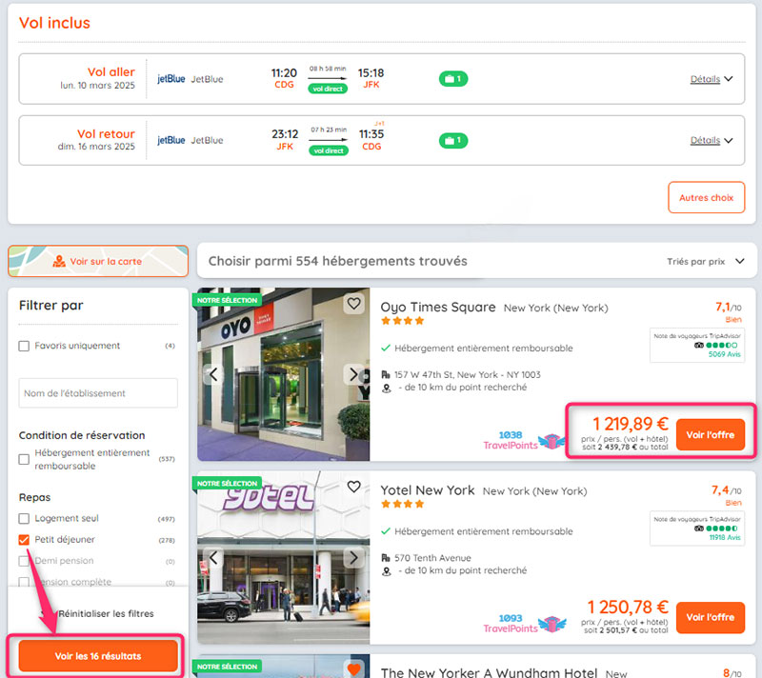Show next photo of Oyo Times Square

click(354, 374)
